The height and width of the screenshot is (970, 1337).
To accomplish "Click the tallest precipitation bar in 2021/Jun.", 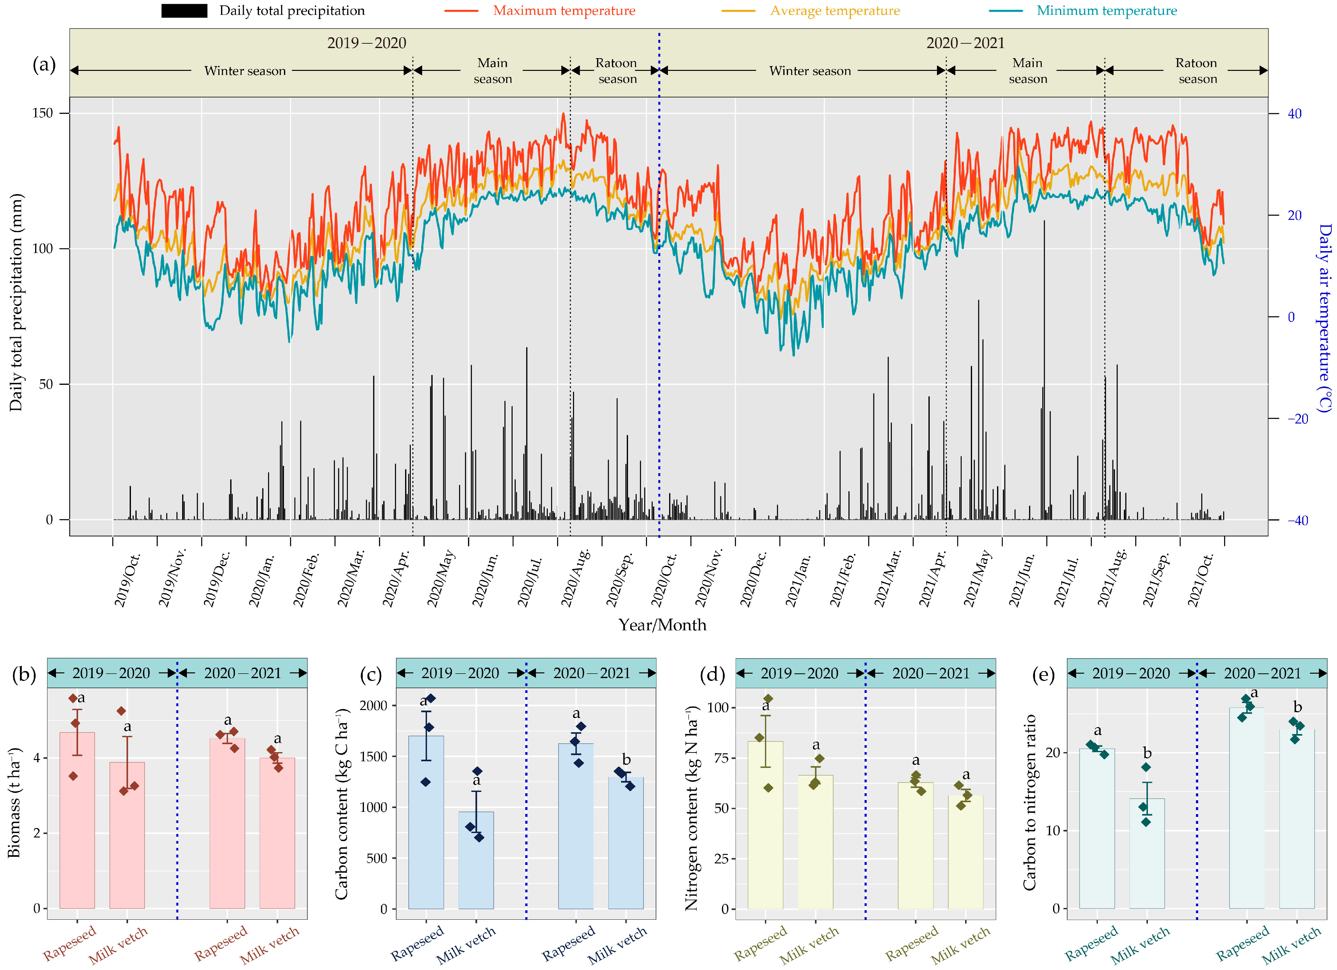I will click(1044, 370).
